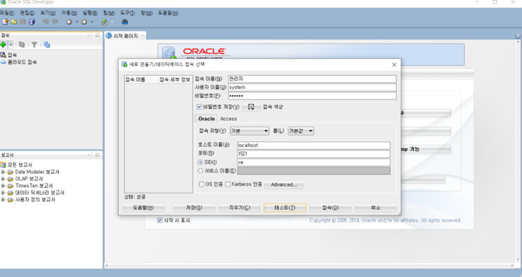Click the 호스트 이름 field containing localhost
This screenshot has width=522, height=277.
tap(313, 146)
